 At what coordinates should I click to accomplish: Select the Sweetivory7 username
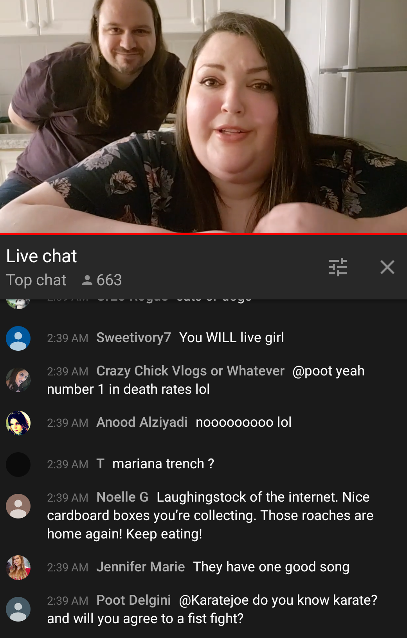(x=133, y=337)
